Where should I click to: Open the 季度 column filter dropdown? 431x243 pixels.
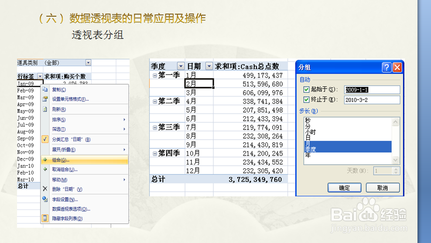(180, 66)
